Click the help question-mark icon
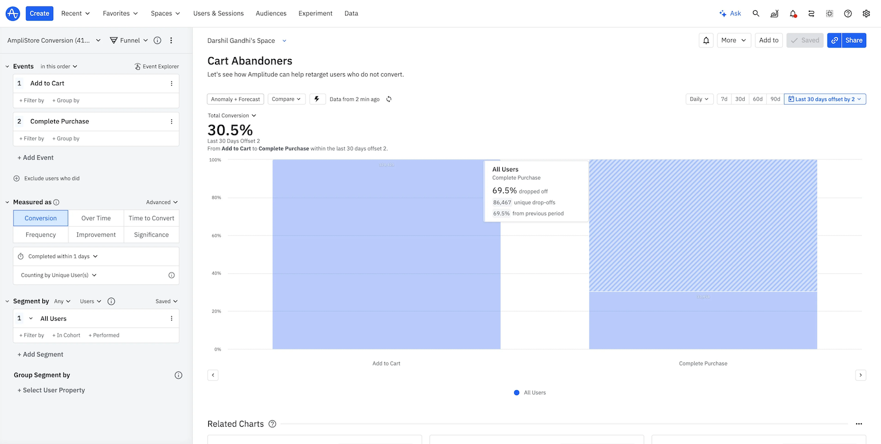Viewport: 881px width, 444px height. (x=848, y=13)
